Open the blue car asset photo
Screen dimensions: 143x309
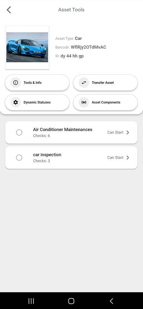click(27, 47)
